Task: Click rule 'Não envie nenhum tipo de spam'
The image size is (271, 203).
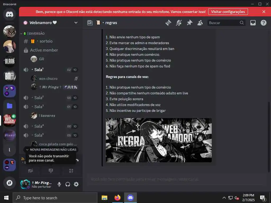Action: (135, 37)
